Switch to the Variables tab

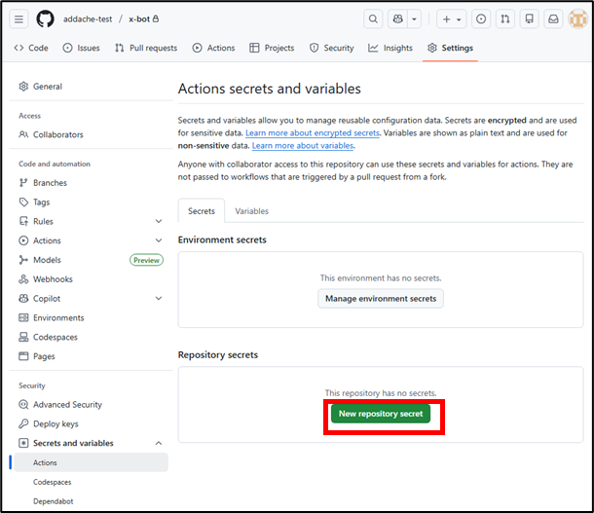(251, 211)
